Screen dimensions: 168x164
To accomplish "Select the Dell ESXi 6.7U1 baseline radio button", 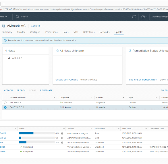I will (x=5, y=107).
